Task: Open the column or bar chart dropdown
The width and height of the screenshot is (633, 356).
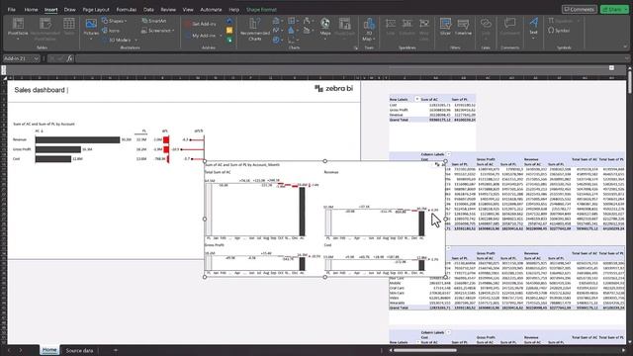Action: [x=277, y=21]
